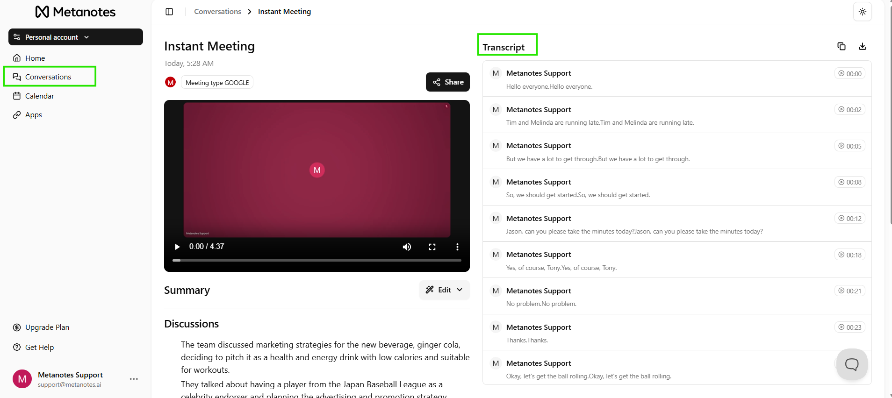Download the transcript

(862, 46)
